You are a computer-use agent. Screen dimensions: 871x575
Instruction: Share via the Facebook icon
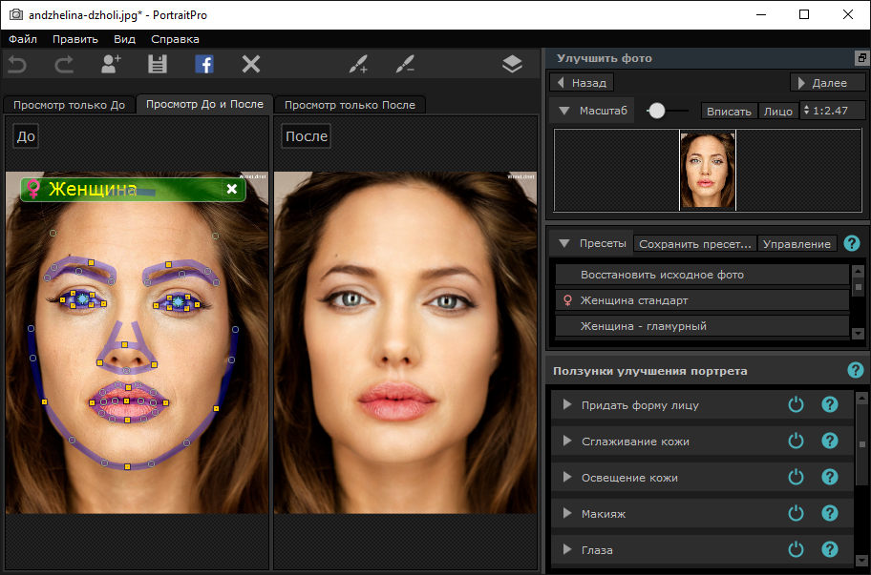click(204, 64)
